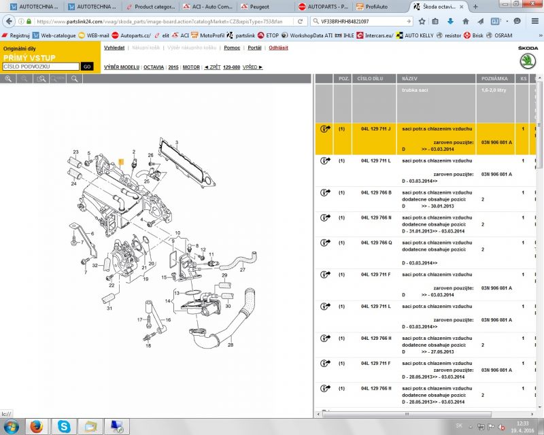Open the Firefox hamburger menu
This screenshot has height=435, width=544.
tap(535, 21)
